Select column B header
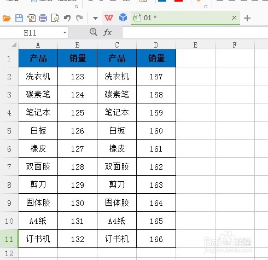Viewport: 268px width, 260px height. coord(77,45)
